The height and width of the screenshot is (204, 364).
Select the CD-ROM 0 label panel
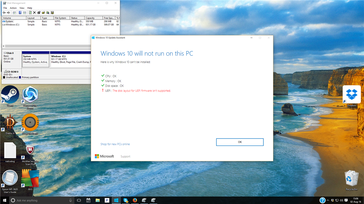point(12,73)
